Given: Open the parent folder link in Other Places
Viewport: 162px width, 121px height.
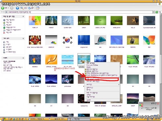Looking at the screenshot, I should [x=7, y=42].
